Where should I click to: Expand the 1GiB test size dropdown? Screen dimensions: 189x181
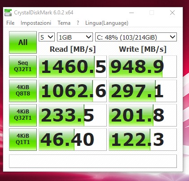tap(75, 37)
